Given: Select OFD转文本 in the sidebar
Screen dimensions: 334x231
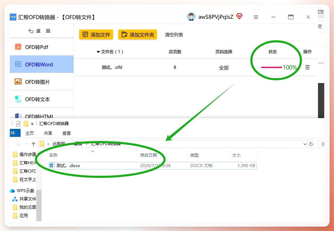Looking at the screenshot, I should 42,99.
